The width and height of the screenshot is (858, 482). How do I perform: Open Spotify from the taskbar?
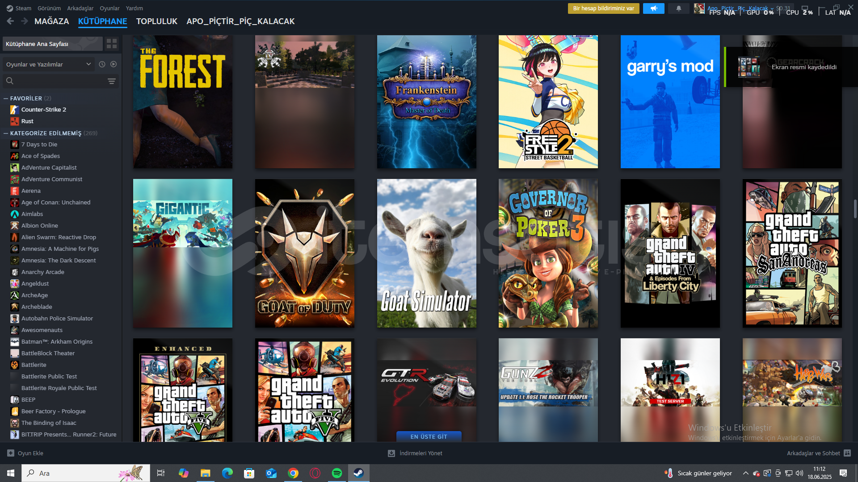(337, 473)
